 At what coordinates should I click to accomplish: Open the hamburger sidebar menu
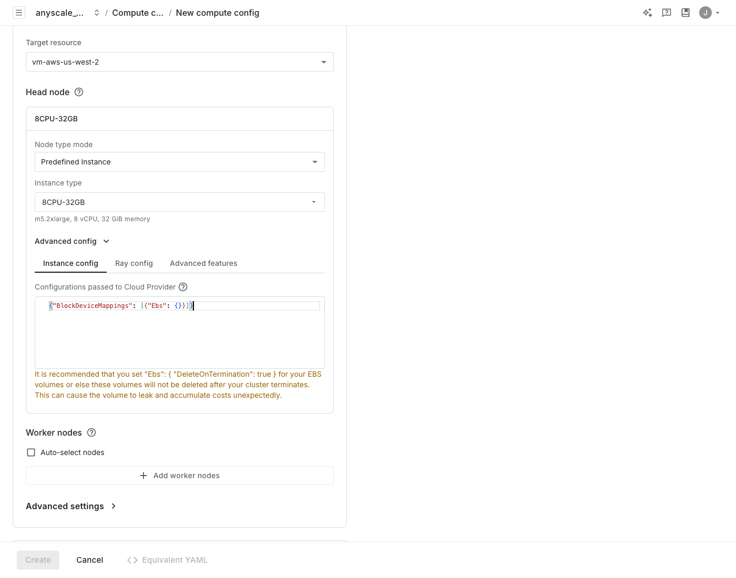coord(19,13)
